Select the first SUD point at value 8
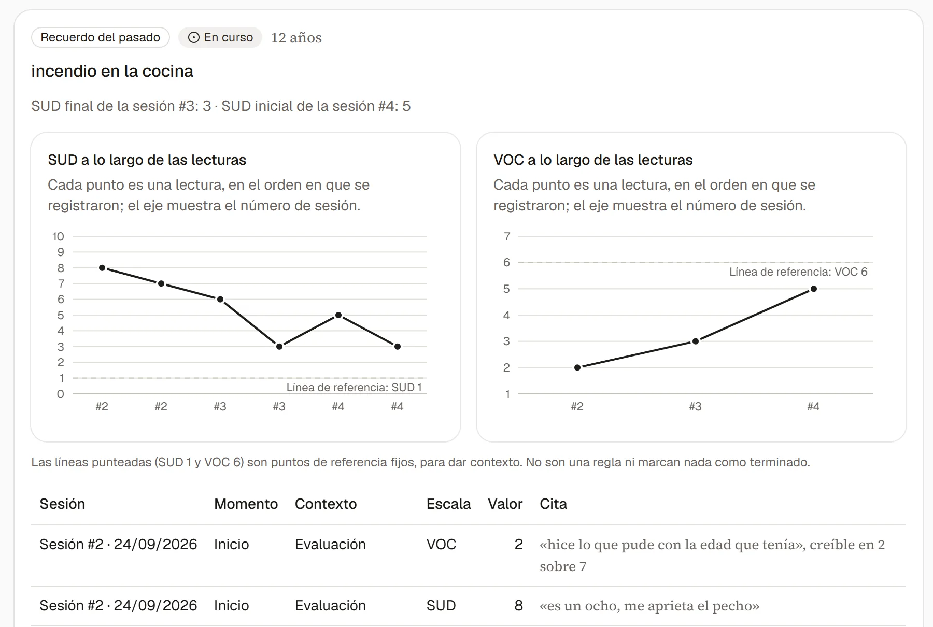 102,268
